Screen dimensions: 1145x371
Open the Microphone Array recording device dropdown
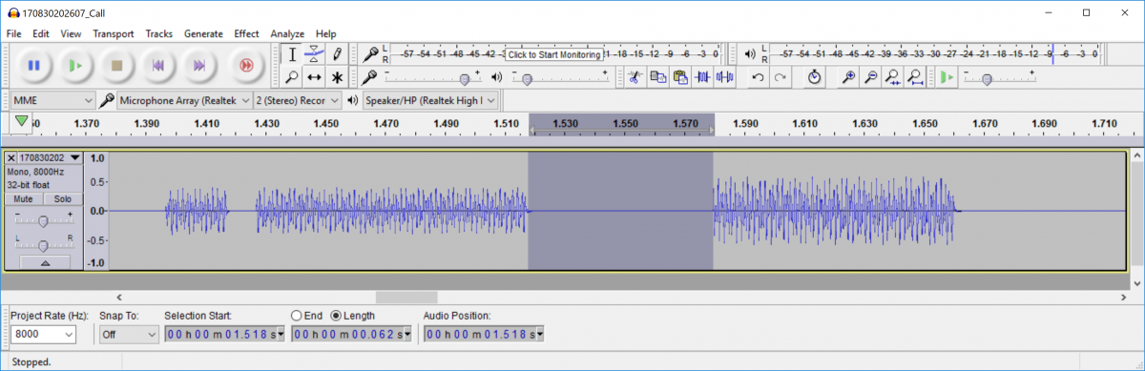(x=184, y=100)
